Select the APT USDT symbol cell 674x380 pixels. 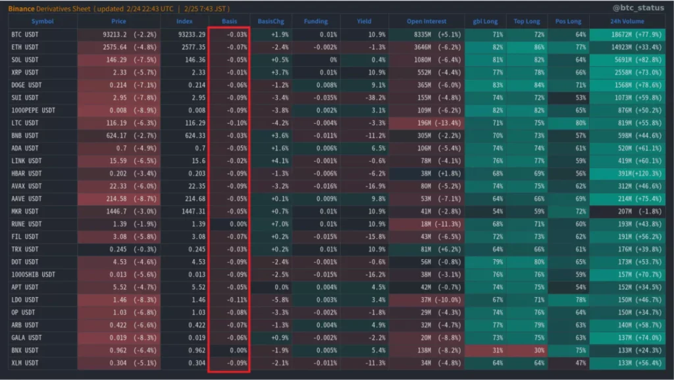pos(43,287)
